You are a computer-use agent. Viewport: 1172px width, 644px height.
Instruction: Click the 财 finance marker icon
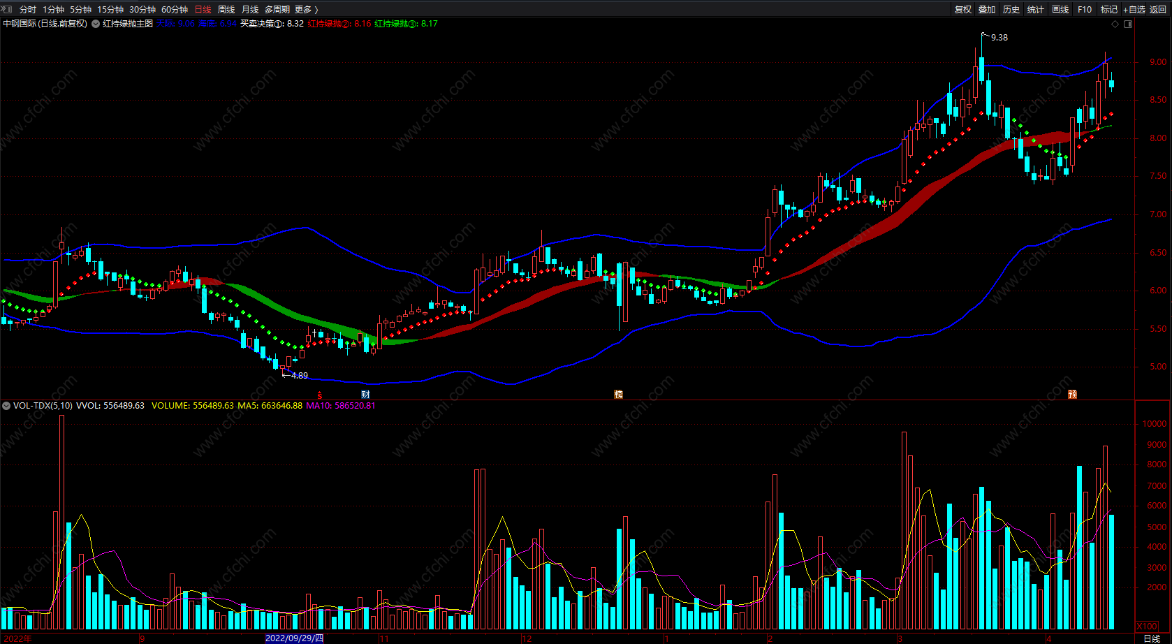tap(365, 395)
